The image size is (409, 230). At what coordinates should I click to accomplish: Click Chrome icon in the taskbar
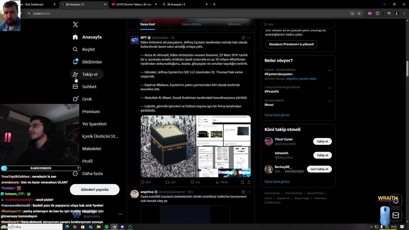114,227
